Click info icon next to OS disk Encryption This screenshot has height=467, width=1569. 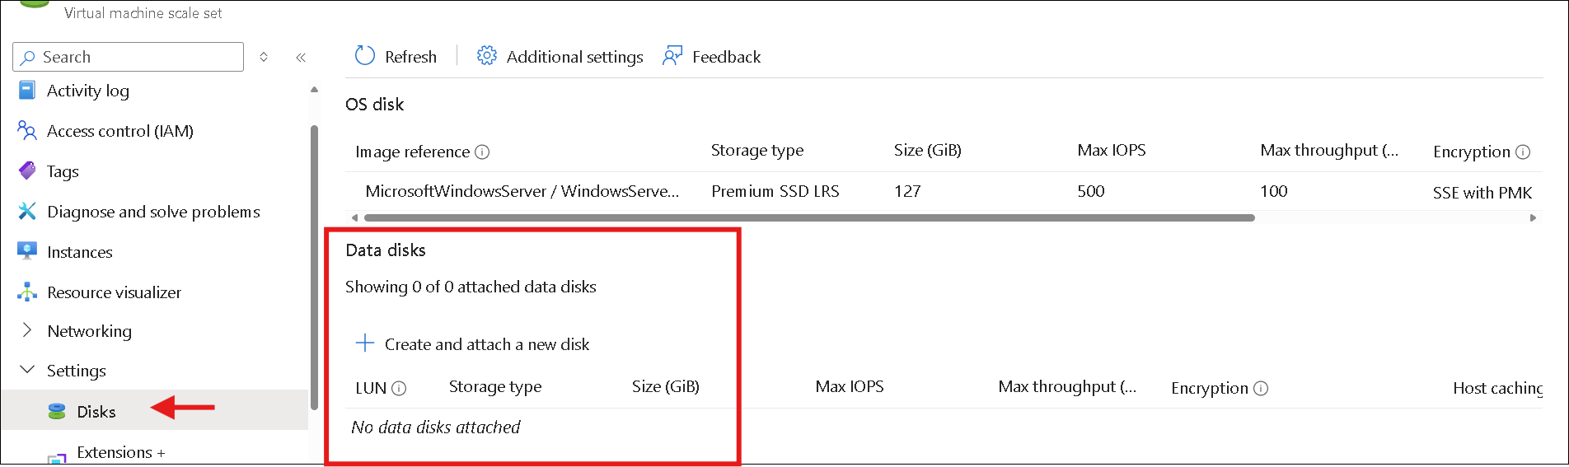1523,152
